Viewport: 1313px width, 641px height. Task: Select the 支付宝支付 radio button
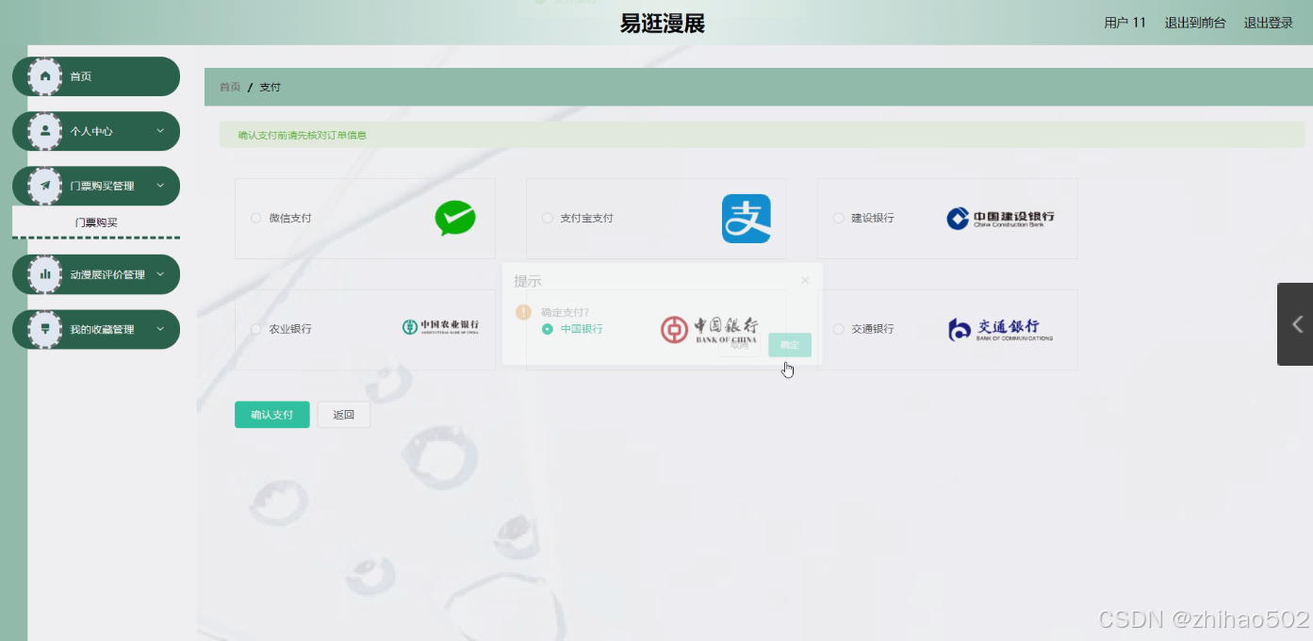pos(547,218)
